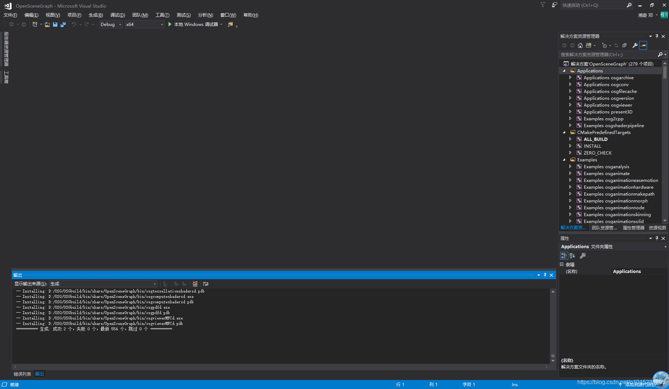Toggle Preview Selected Items in Solution Explorer

click(643, 45)
